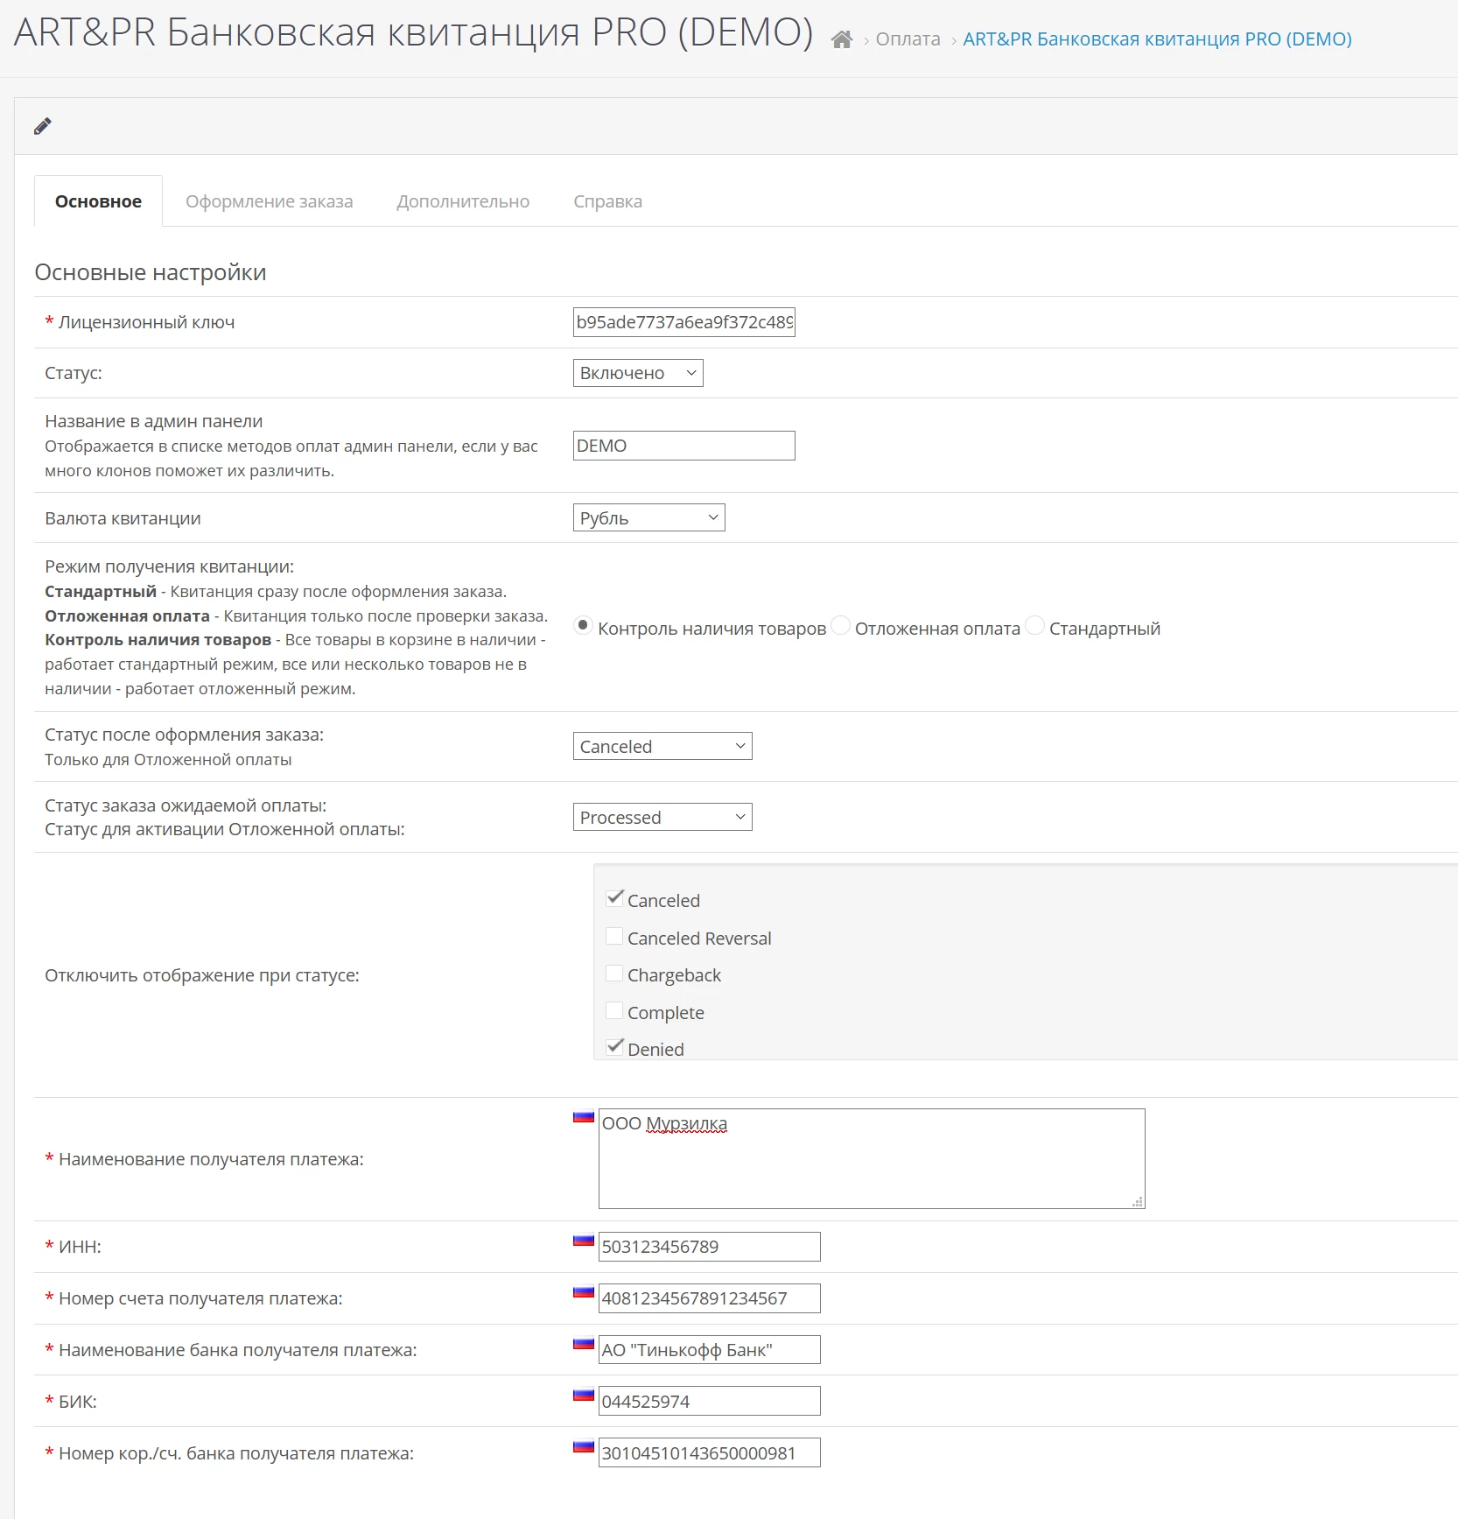Image resolution: width=1458 pixels, height=1519 pixels.
Task: Click the pencil edit icon
Action: click(x=42, y=126)
